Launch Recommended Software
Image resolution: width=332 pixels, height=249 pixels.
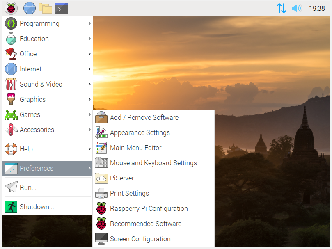(x=154, y=224)
